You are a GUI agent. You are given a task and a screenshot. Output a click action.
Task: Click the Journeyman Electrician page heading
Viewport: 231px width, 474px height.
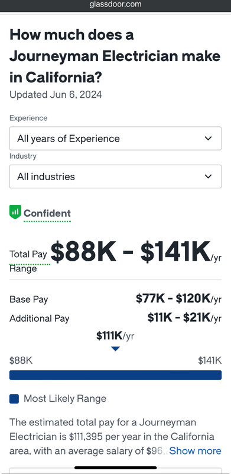click(x=115, y=56)
